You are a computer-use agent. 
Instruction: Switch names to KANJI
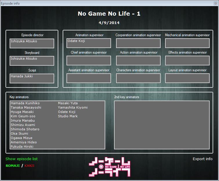coord(29,166)
